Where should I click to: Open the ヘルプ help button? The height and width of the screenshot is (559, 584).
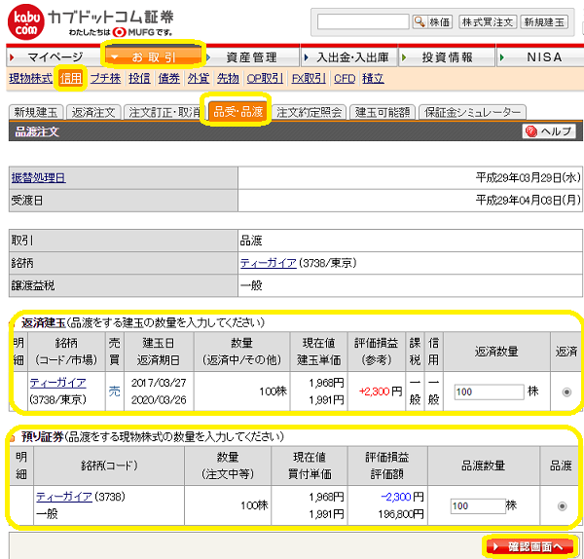pos(549,131)
